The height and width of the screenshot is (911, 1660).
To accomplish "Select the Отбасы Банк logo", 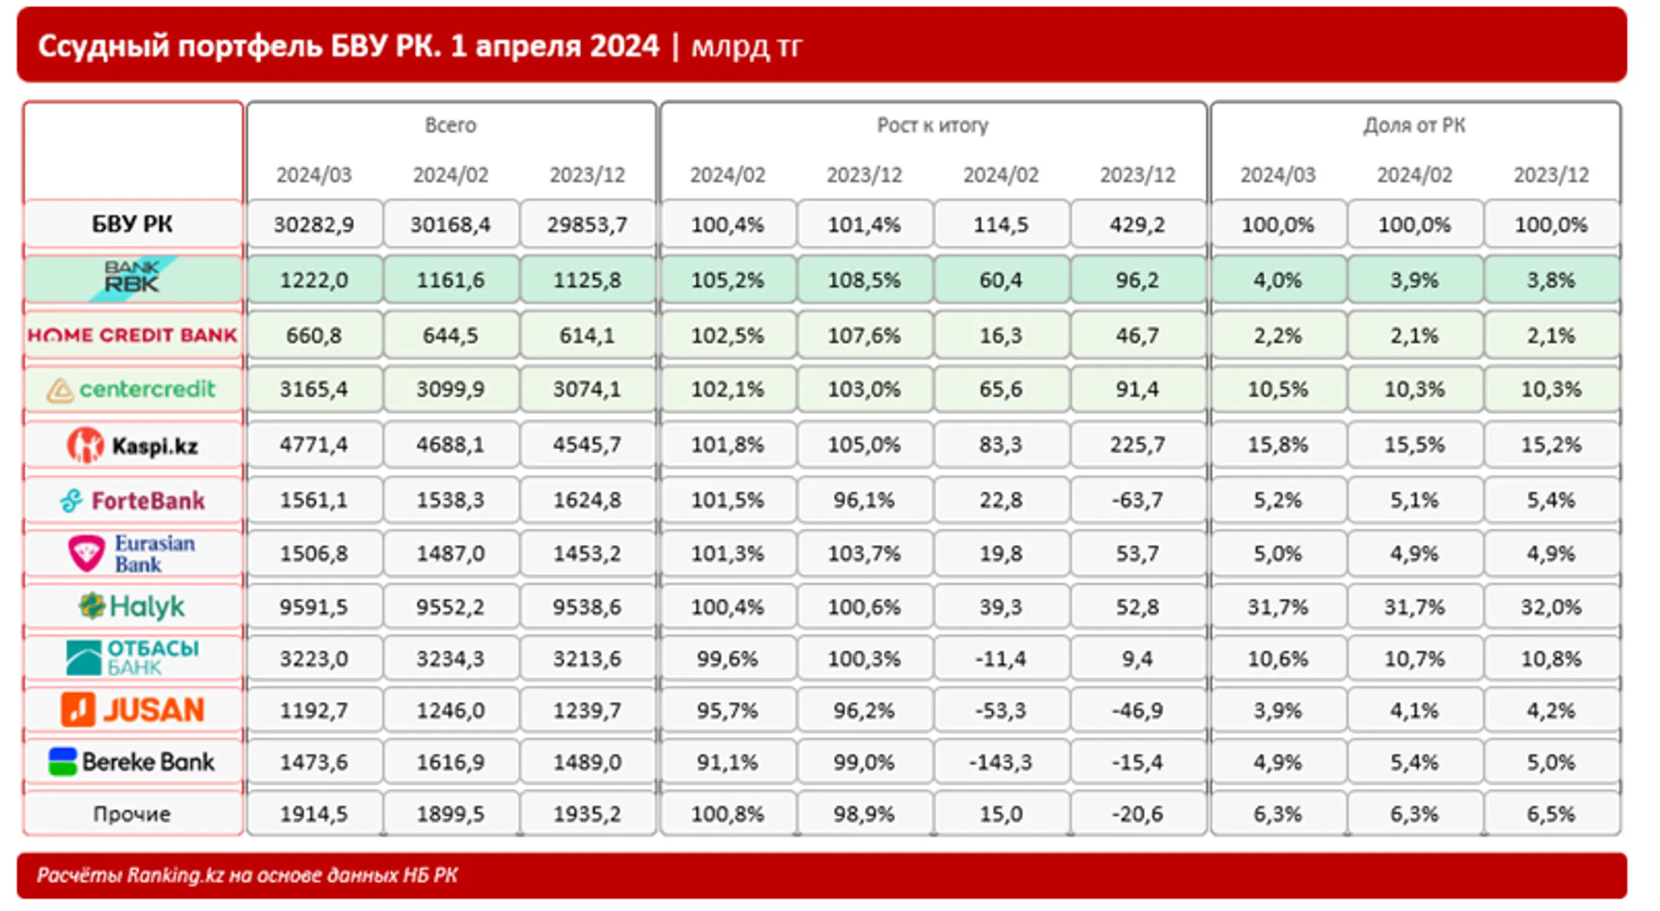I will pos(133,658).
